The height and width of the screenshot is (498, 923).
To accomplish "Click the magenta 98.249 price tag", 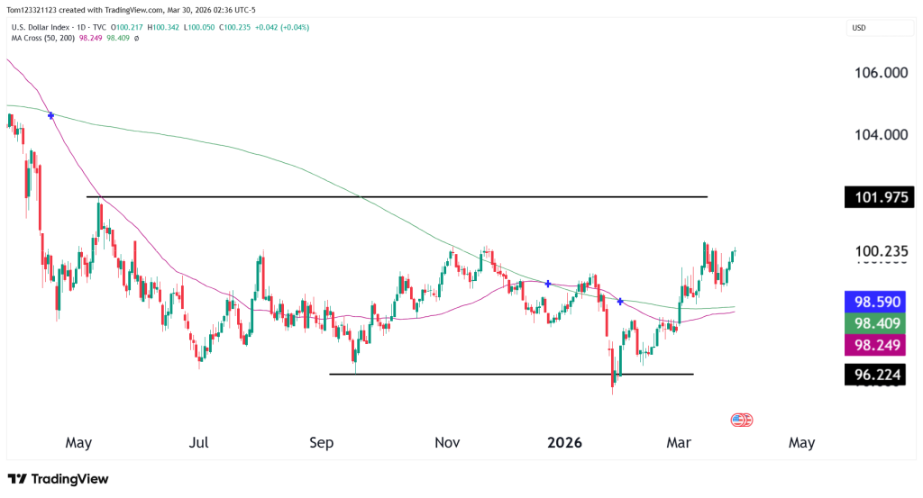I will tap(879, 346).
